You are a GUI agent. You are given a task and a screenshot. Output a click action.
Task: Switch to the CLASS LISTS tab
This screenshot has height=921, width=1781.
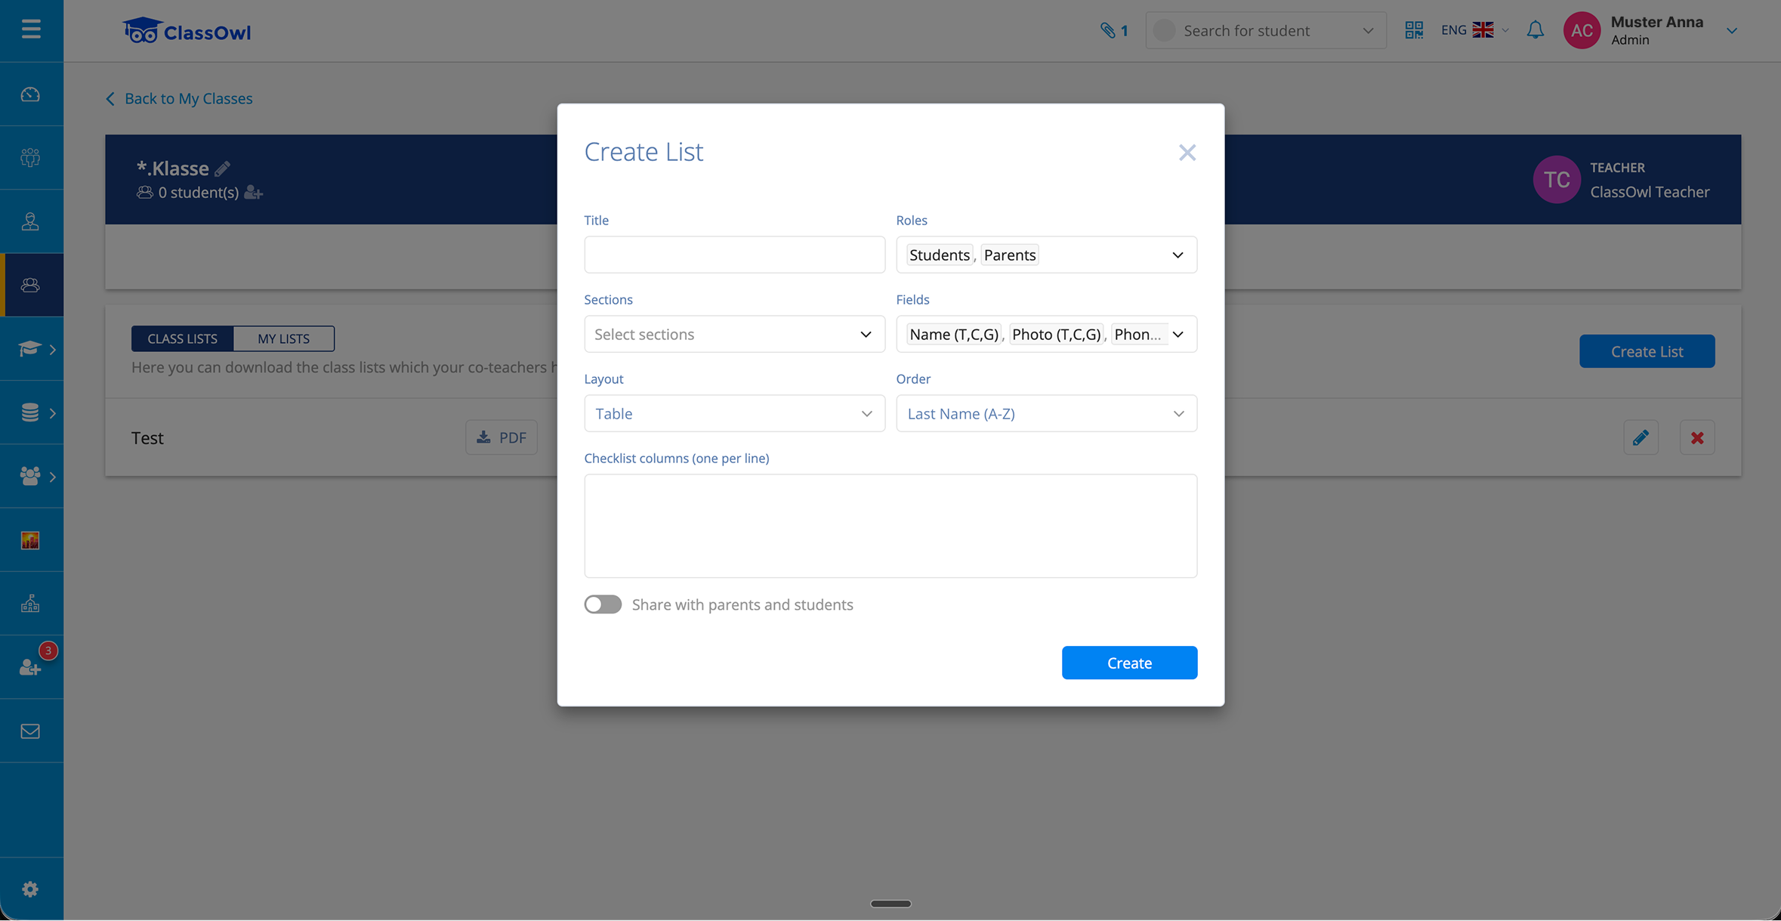click(182, 338)
